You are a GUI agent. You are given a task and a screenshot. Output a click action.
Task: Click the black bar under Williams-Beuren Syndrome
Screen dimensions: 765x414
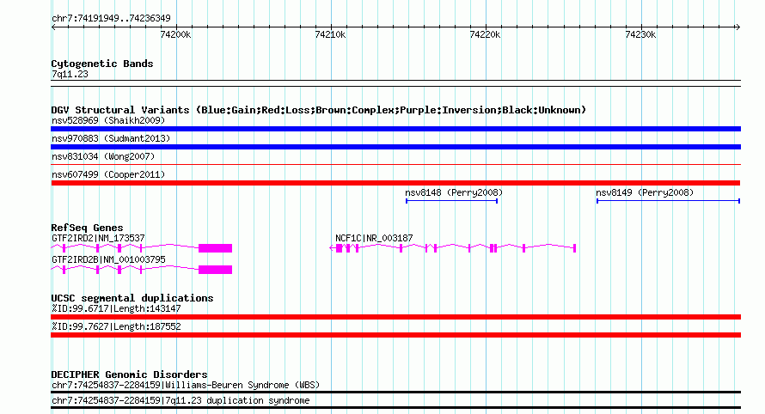[x=395, y=392]
